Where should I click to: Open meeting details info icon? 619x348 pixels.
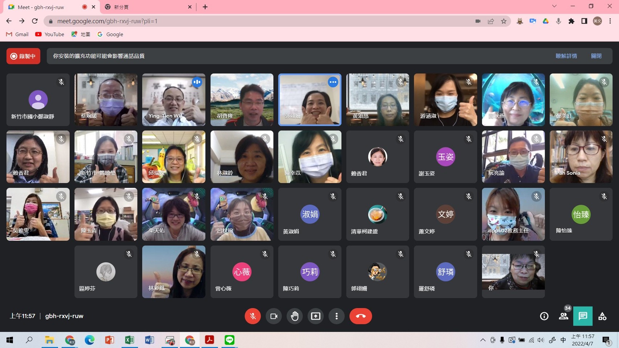pyautogui.click(x=544, y=316)
